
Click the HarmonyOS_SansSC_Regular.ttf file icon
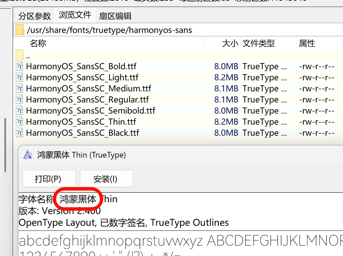pos(20,99)
